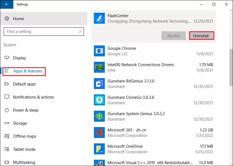Minimize the Settings window

201,4
